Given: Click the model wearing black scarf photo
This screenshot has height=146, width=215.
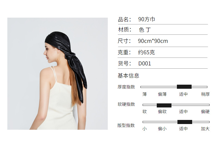Looking at the screenshot, I should tap(57, 74).
